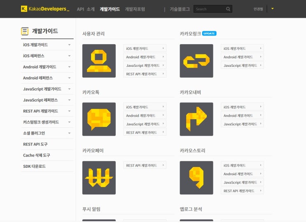Open the 사용자 관리 profile icon tile
Viewport: 306px width, 223px height.
(99, 61)
